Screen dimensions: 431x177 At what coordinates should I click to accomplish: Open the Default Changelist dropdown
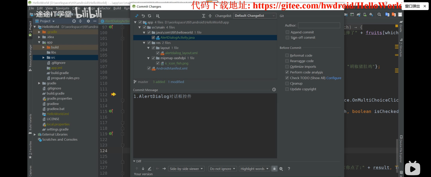pyautogui.click(x=255, y=16)
